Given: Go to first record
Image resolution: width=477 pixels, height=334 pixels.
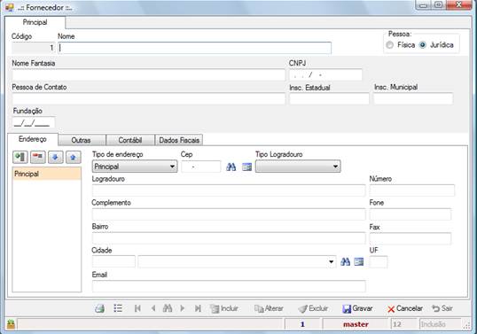Looking at the screenshot, I should (137, 308).
